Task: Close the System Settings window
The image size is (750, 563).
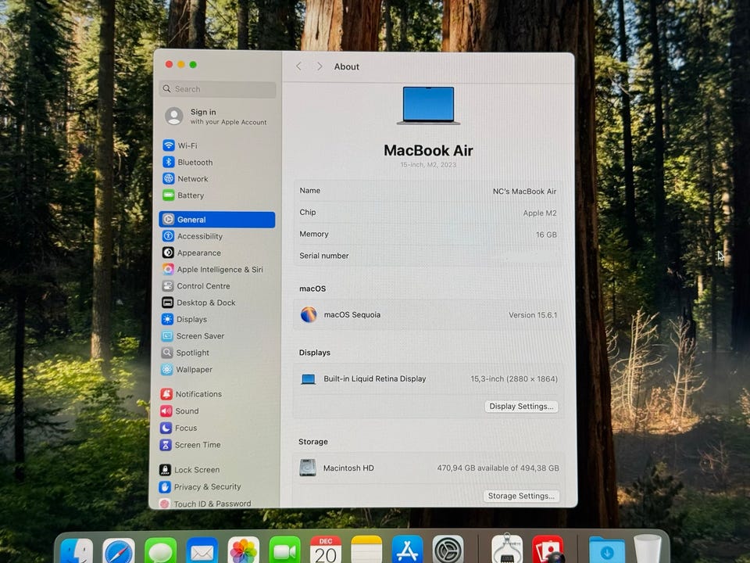Action: (169, 65)
